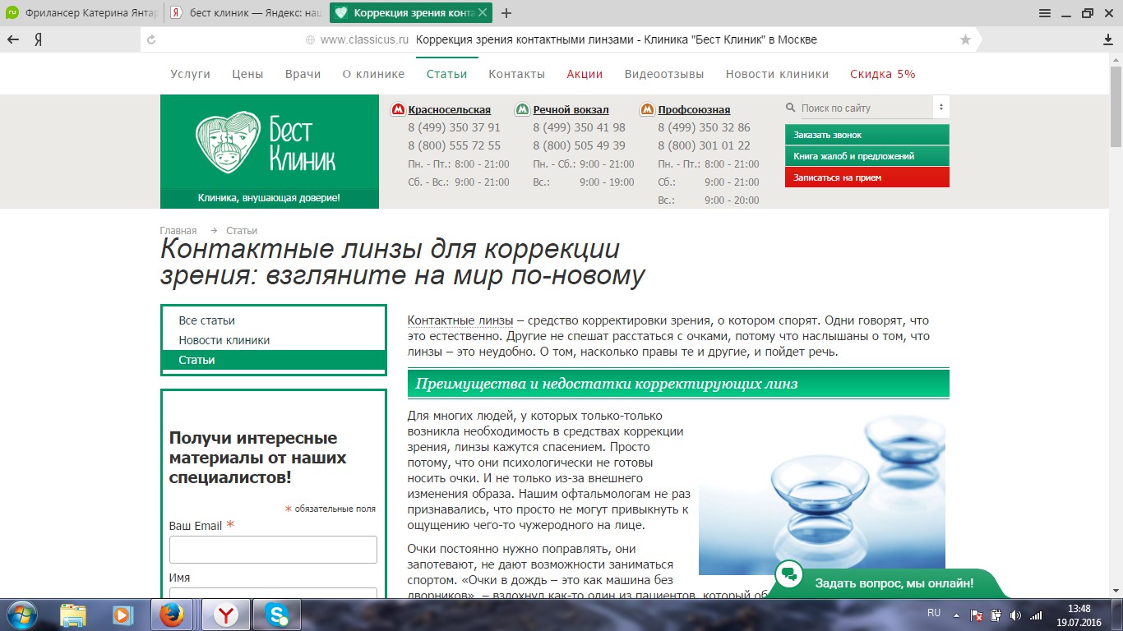Open the 'Услуги' menu item
The width and height of the screenshot is (1123, 631).
[191, 74]
